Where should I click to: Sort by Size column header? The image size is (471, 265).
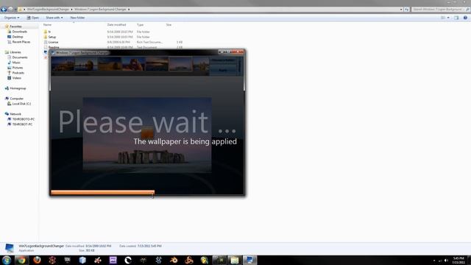[169, 24]
